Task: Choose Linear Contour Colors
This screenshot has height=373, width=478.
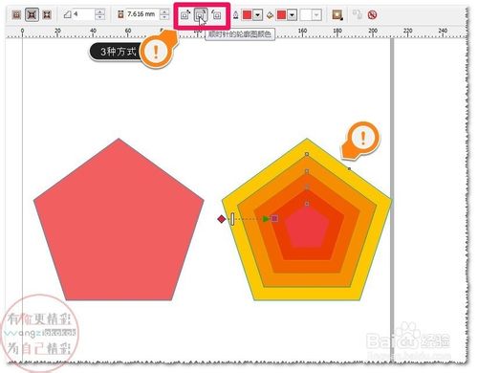Action: (x=185, y=14)
